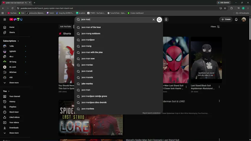The image size is (251, 141).
Task: Select suggestion 'jace mang outdoors'
Action: [119, 33]
